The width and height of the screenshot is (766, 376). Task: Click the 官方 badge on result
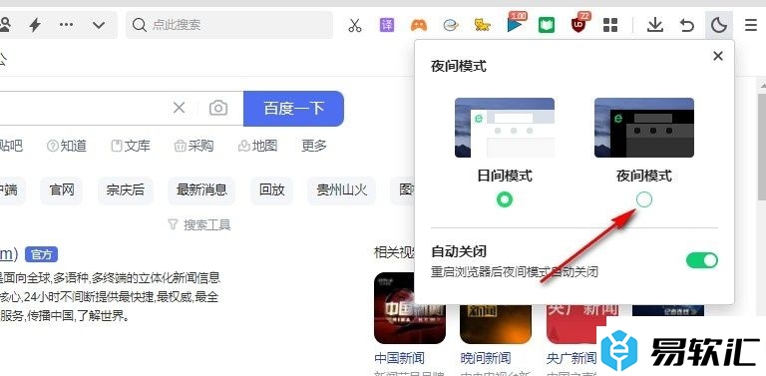tap(42, 254)
